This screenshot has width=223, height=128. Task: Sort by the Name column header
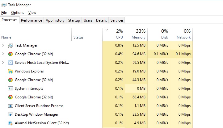36,35
